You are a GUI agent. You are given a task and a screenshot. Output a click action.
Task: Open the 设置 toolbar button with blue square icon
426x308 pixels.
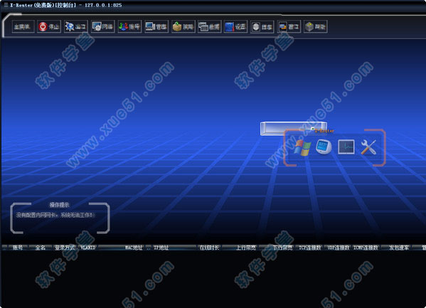click(x=235, y=26)
